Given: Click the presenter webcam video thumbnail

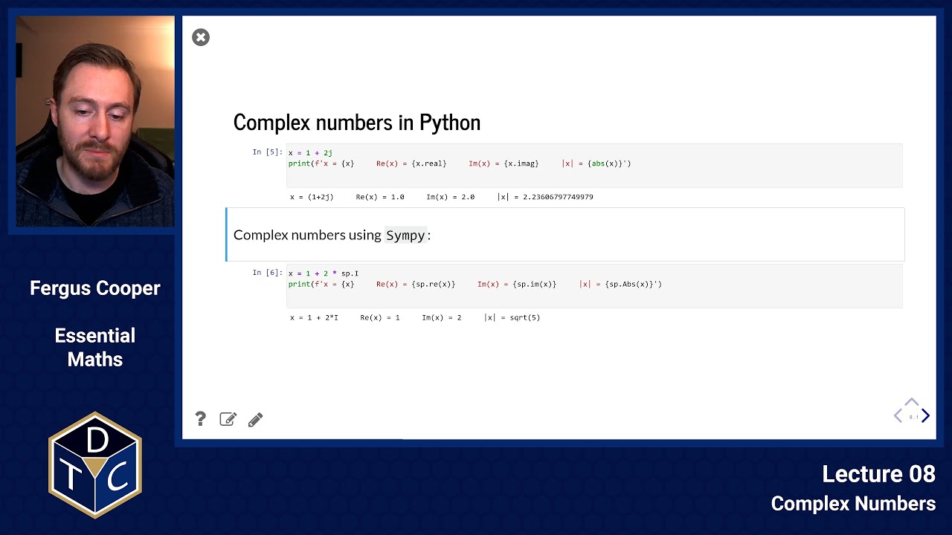Looking at the screenshot, I should click(95, 121).
